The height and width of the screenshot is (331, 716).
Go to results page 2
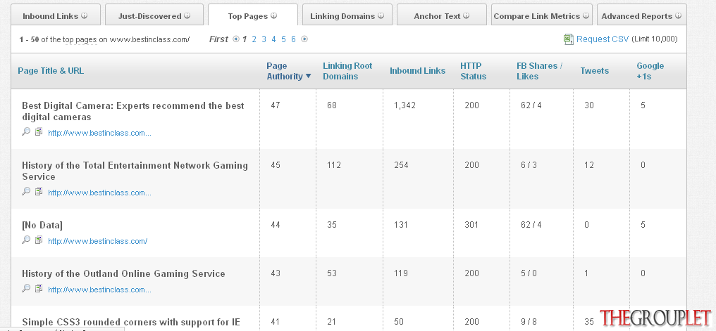(x=254, y=39)
